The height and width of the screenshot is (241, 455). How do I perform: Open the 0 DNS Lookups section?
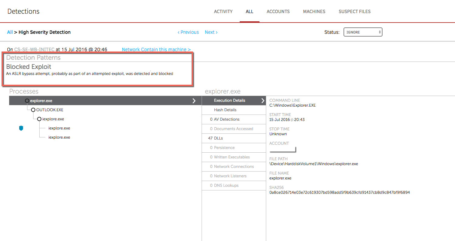(x=234, y=186)
